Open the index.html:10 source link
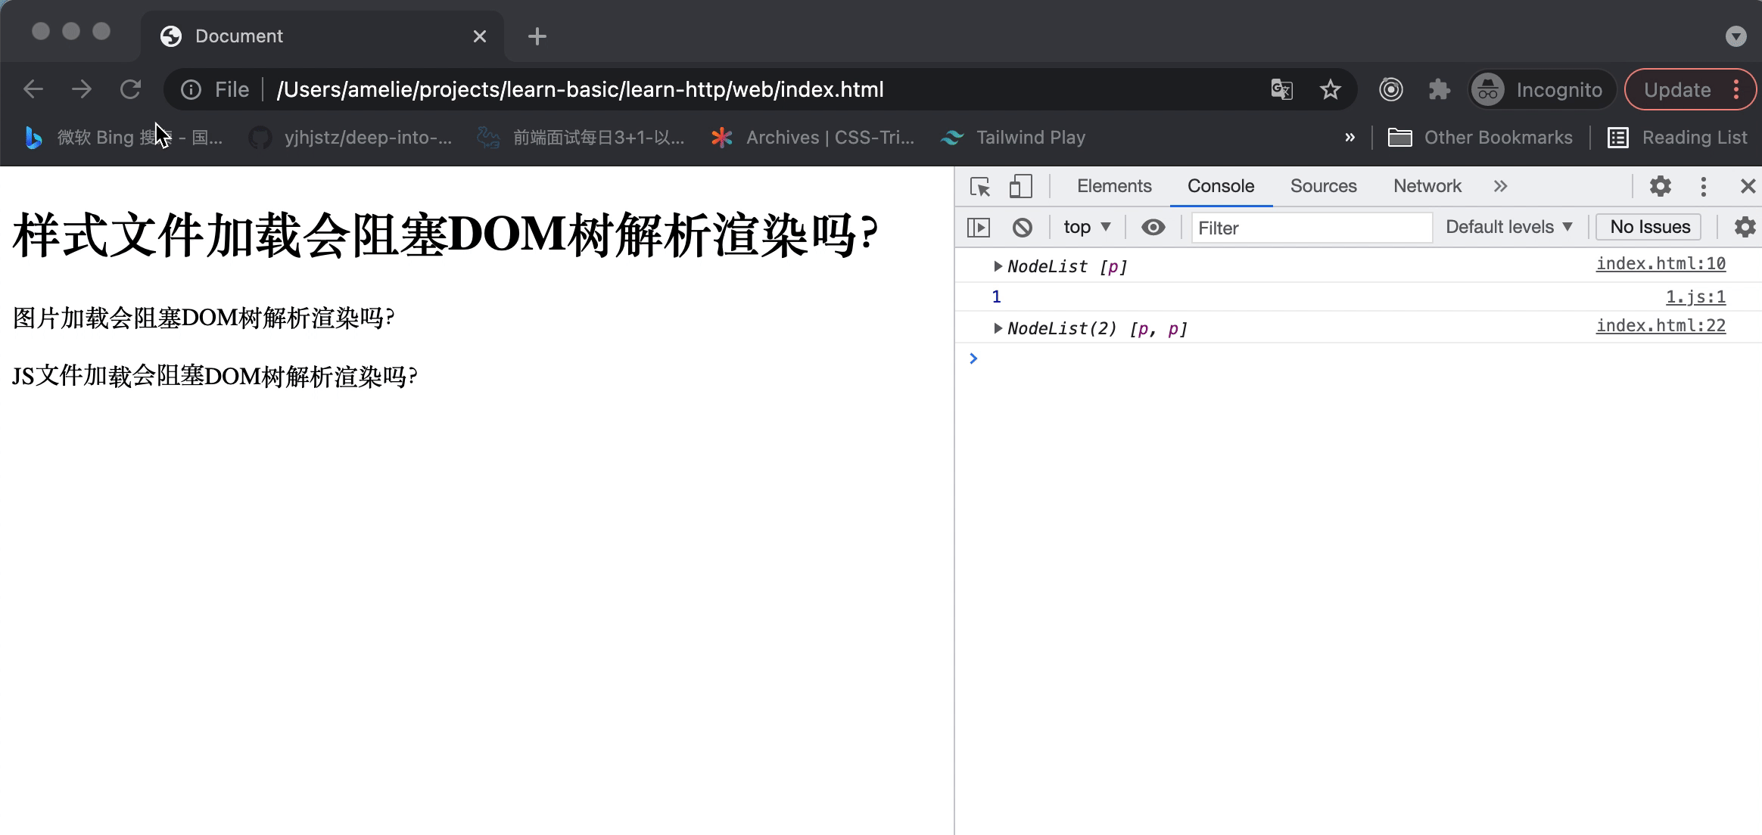 pos(1660,263)
